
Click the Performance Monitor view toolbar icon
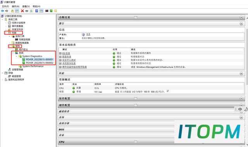(x=47, y=11)
